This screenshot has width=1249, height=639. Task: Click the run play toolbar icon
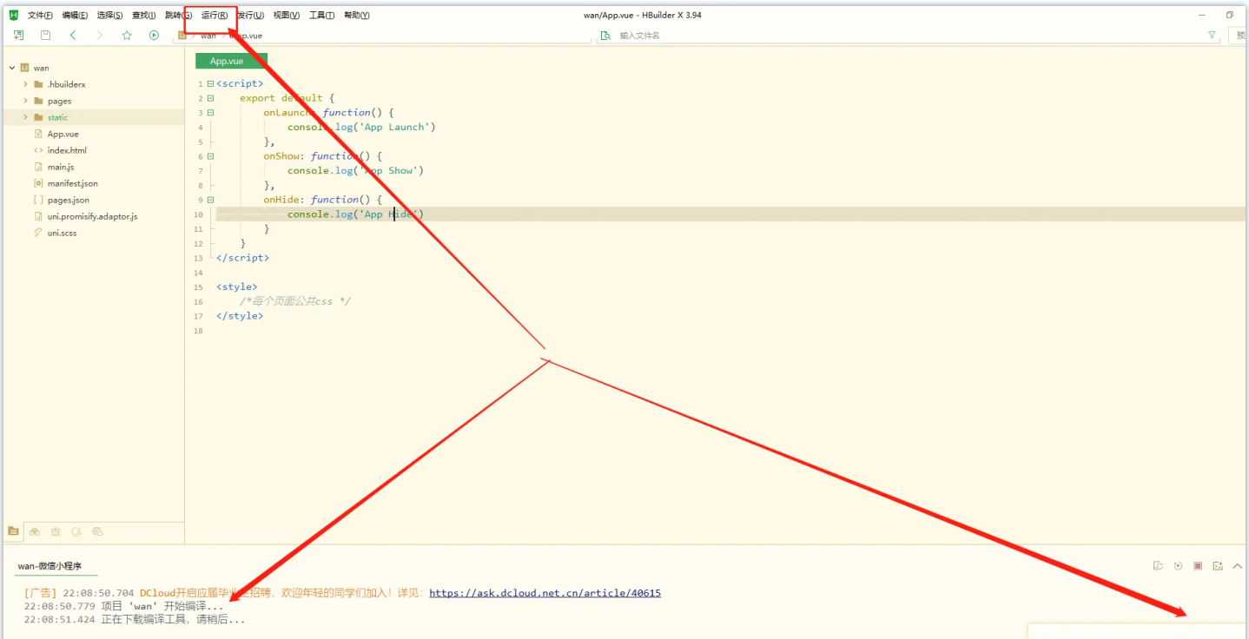pos(154,36)
